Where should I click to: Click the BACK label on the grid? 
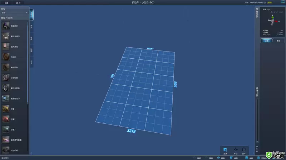[x=131, y=131]
